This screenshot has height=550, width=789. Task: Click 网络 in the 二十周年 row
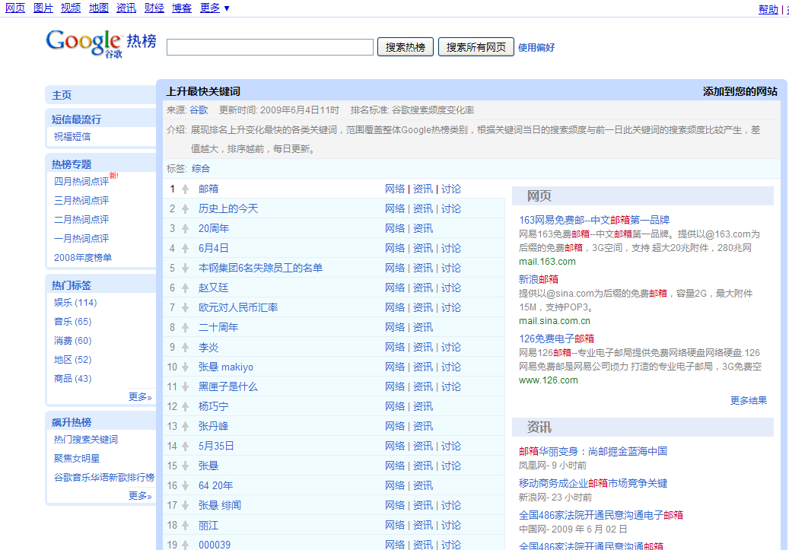pyautogui.click(x=395, y=328)
